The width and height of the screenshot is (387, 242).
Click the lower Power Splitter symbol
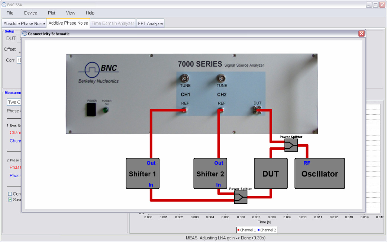(241, 197)
